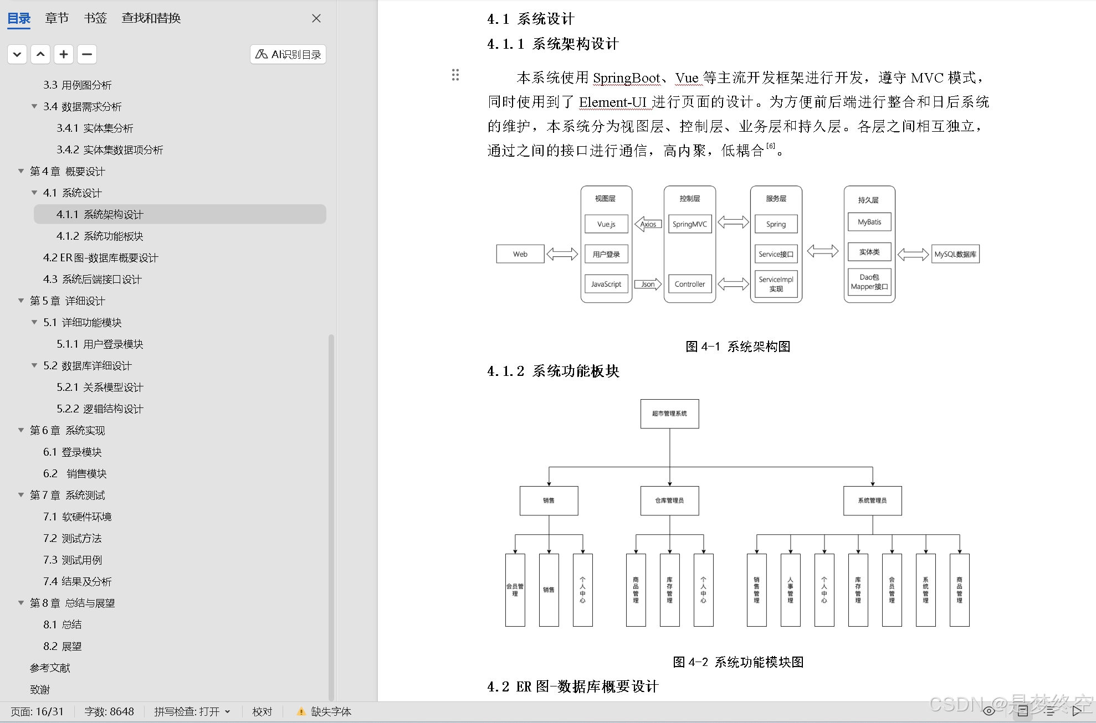The image size is (1096, 723).
Task: Click the play presentation icon in status bar
Action: 1078,711
